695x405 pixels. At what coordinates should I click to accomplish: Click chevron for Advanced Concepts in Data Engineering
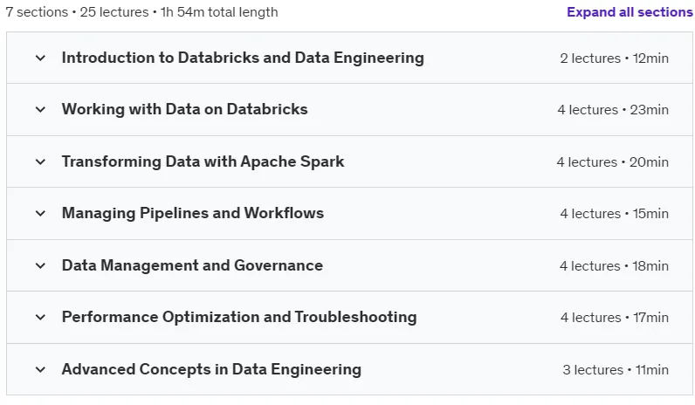(40, 369)
